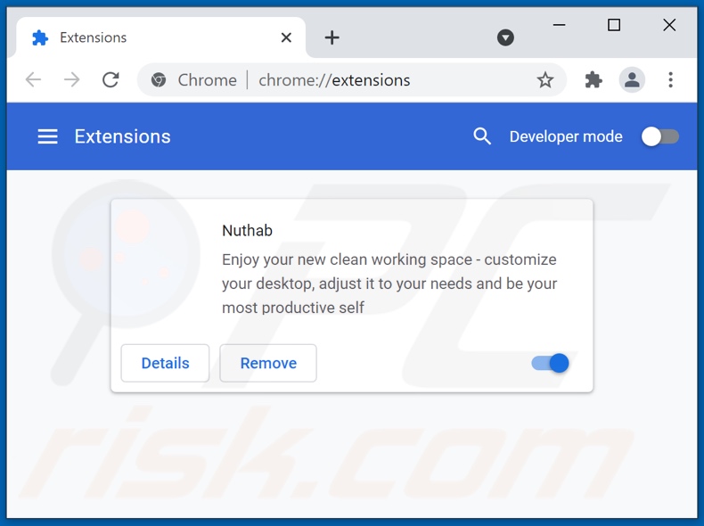Close the Extensions tab
The width and height of the screenshot is (704, 526).
pos(286,37)
